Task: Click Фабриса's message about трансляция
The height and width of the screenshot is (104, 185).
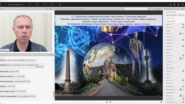Action: tap(22, 66)
